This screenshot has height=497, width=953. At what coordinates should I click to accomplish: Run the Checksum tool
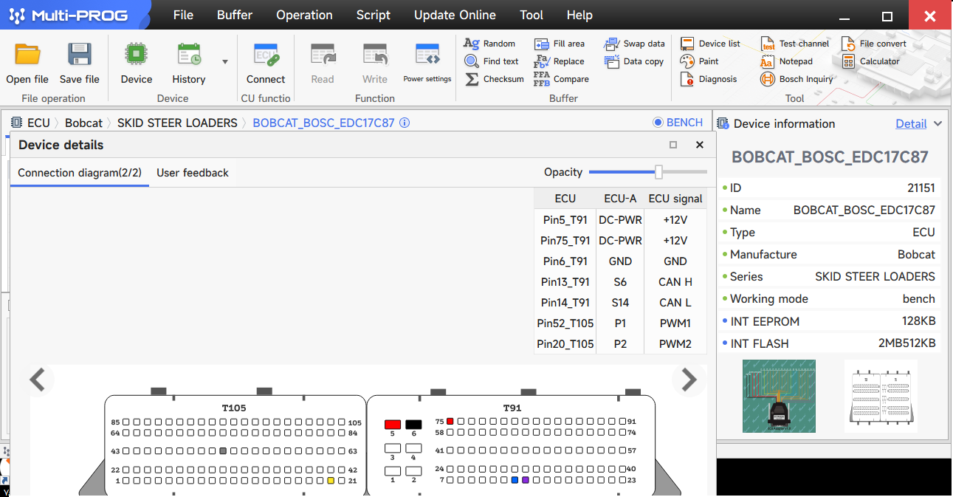pyautogui.click(x=494, y=79)
